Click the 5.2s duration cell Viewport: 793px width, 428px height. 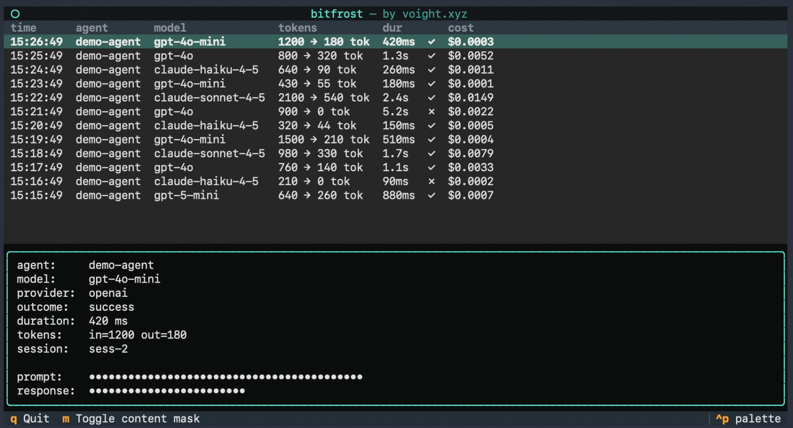(x=396, y=112)
